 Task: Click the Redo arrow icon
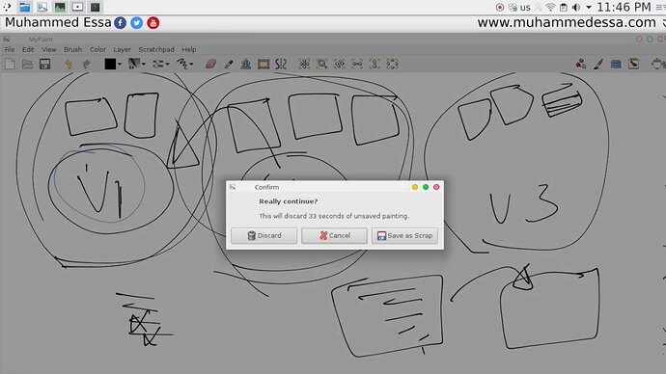click(x=86, y=64)
